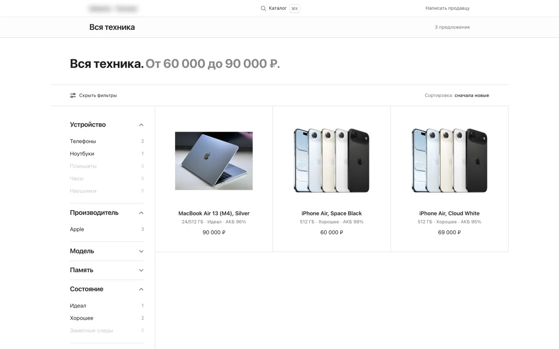
Task: Select Заметные следы condition filter
Action: tap(107, 330)
